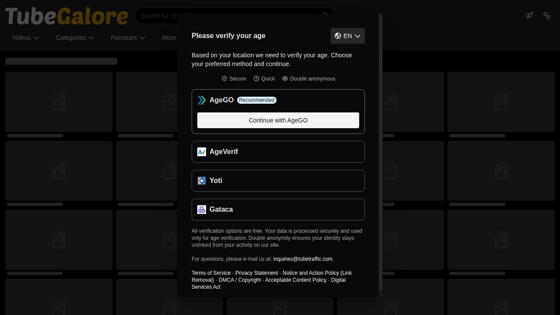560x315 pixels.
Task: Click the inquiries@tubetraffic.com email link
Action: pyautogui.click(x=303, y=259)
